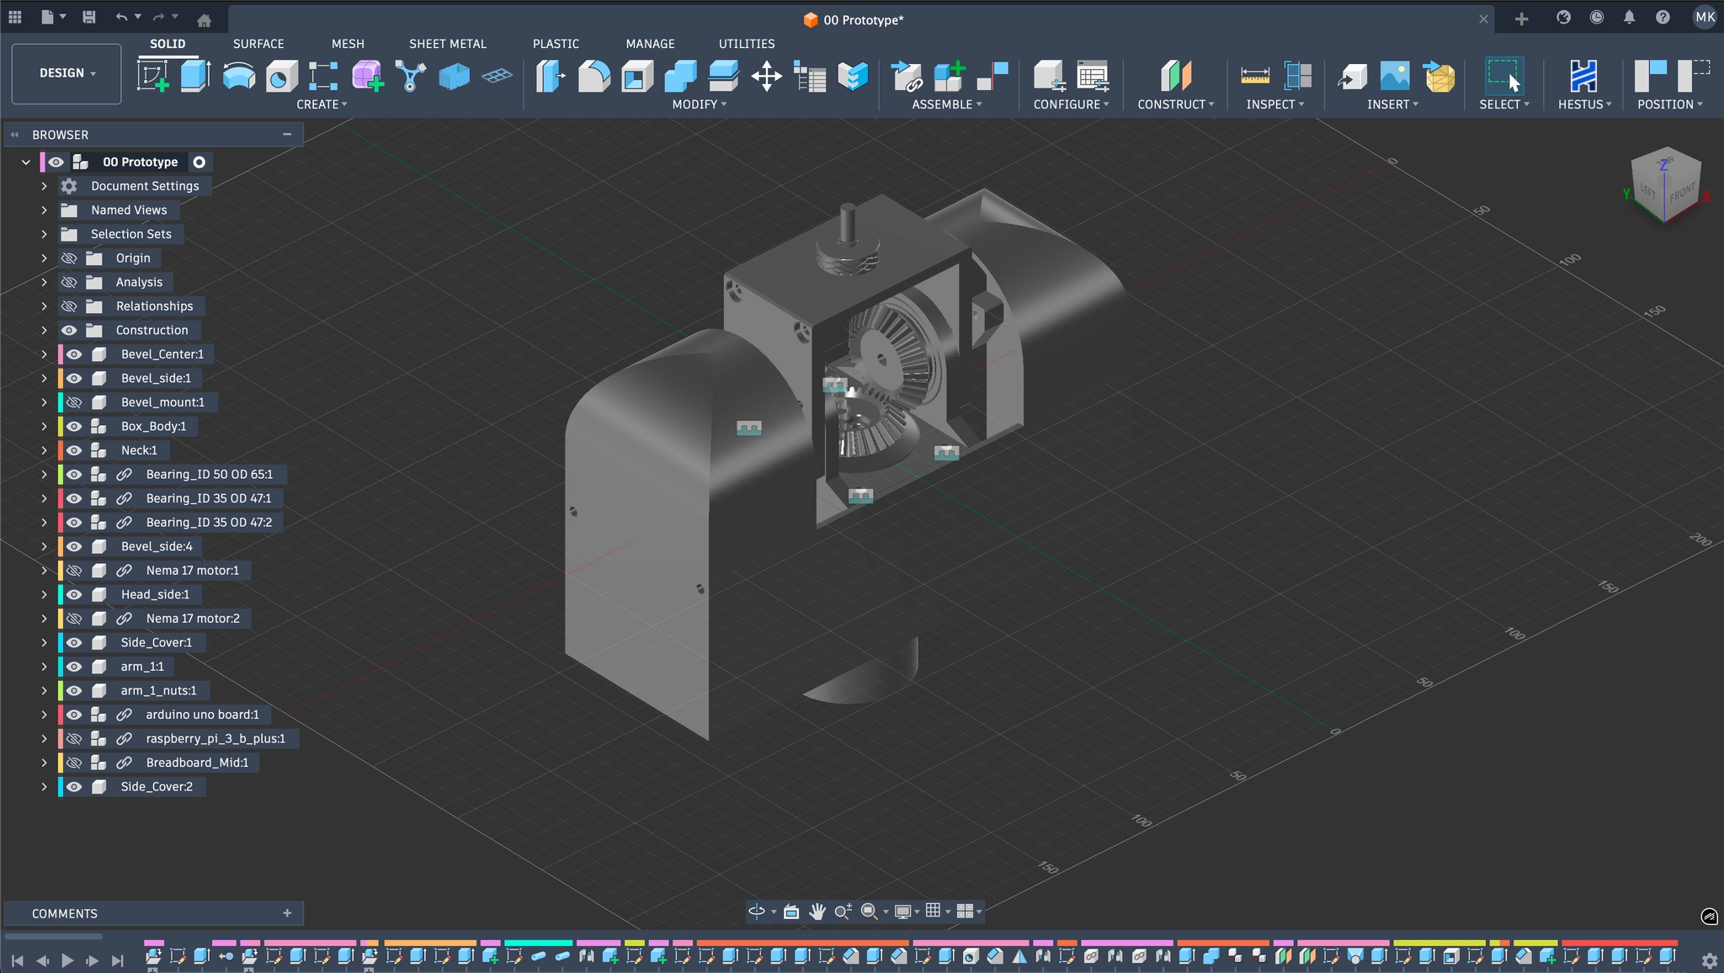This screenshot has width=1724, height=973.
Task: Expand the Box_Body:1 tree node
Action: tap(44, 427)
